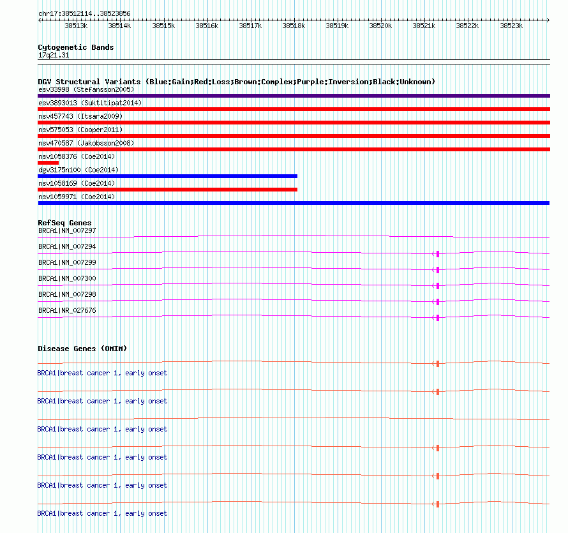Screen dimensions: 568x533
Task: Open the BRCA1|NM_007300 transcript label
Action: (67, 279)
